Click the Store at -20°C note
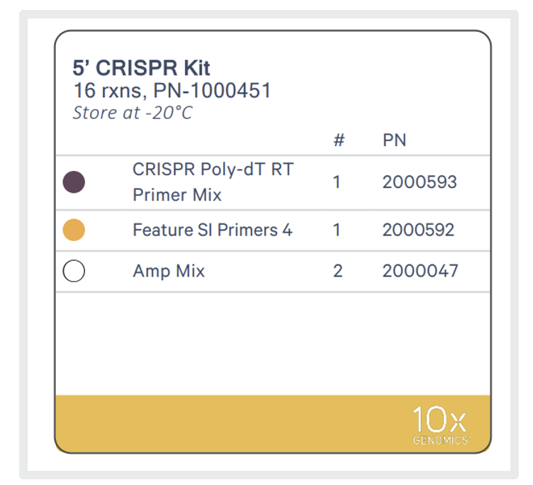Viewport: 533px width, 485px height. (x=133, y=113)
